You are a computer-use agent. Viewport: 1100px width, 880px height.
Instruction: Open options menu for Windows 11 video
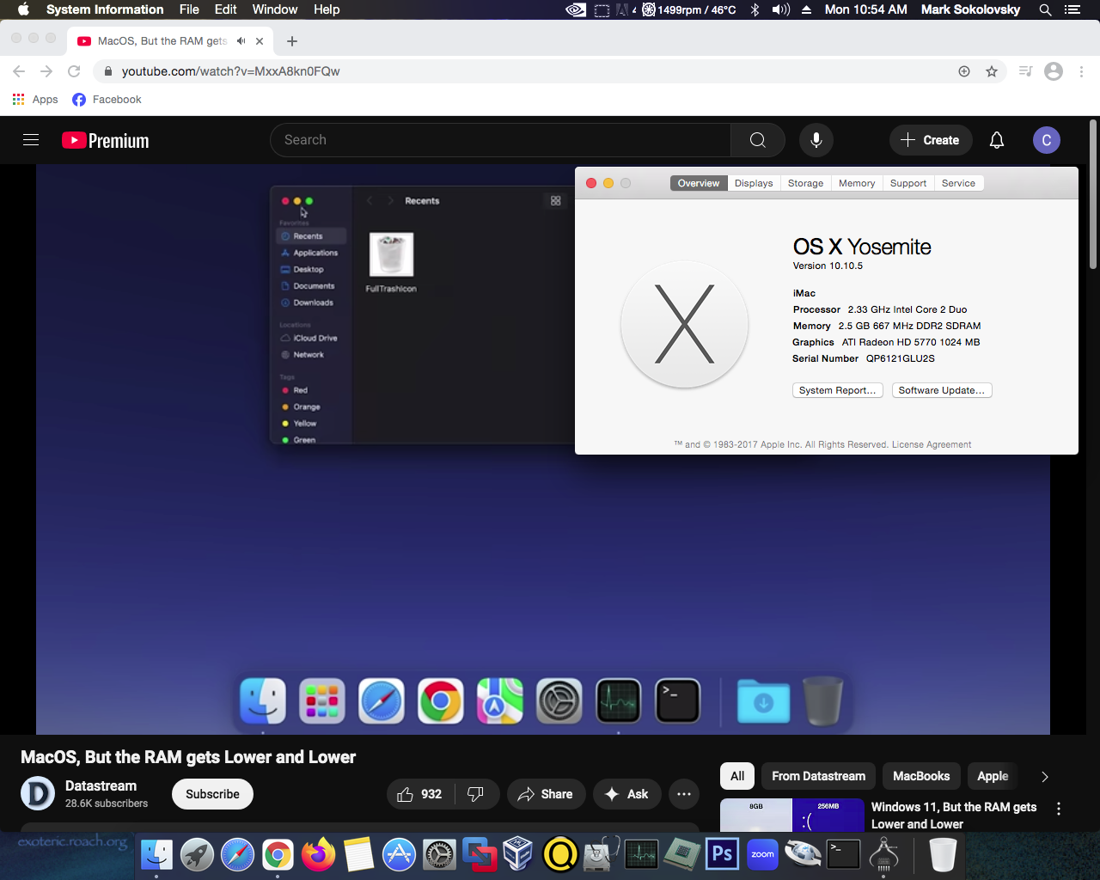1059,809
